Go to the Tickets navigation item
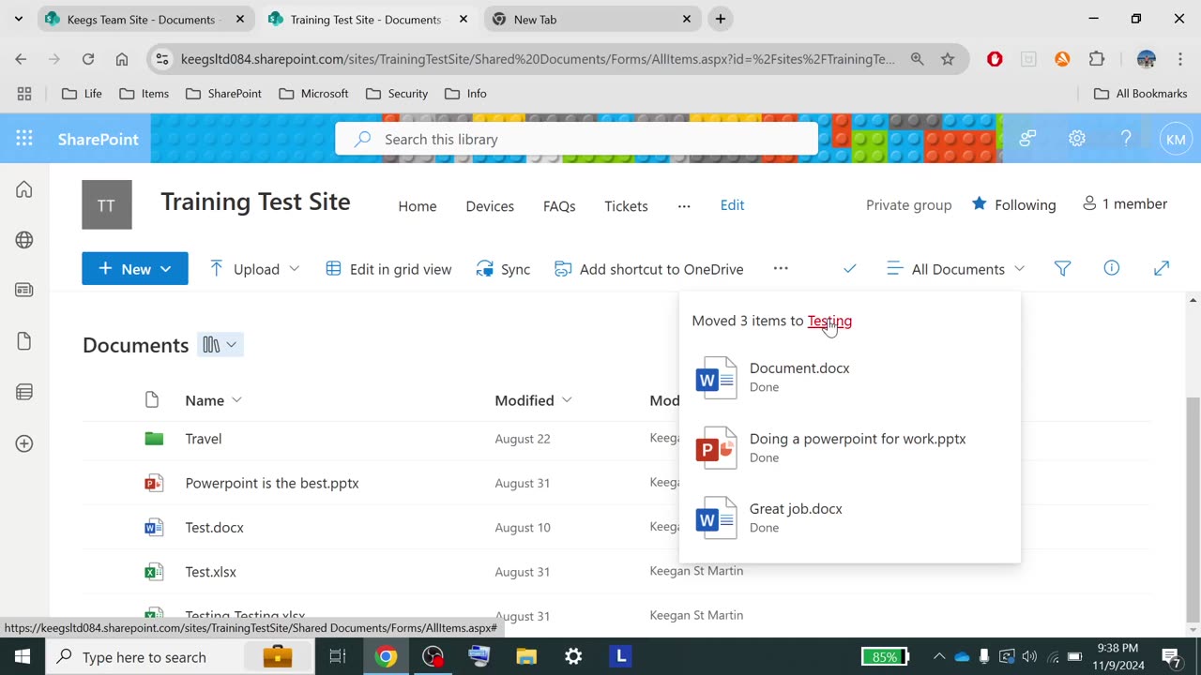Viewport: 1201px width, 675px height. 626,206
